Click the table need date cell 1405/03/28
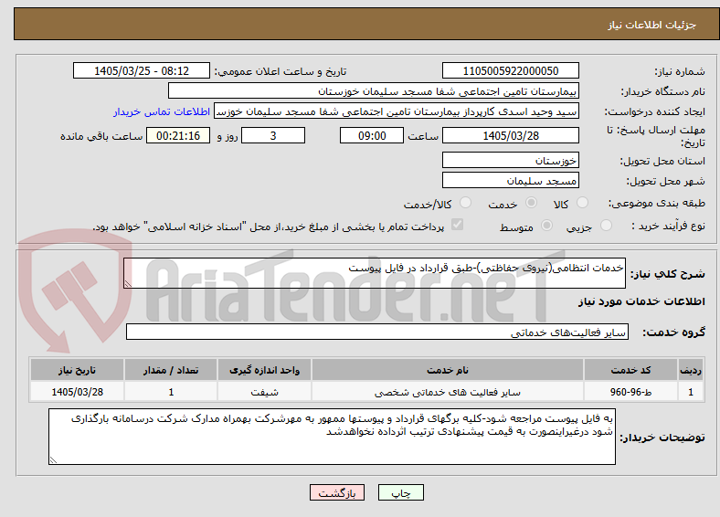This screenshot has height=517, width=720. click(x=77, y=392)
